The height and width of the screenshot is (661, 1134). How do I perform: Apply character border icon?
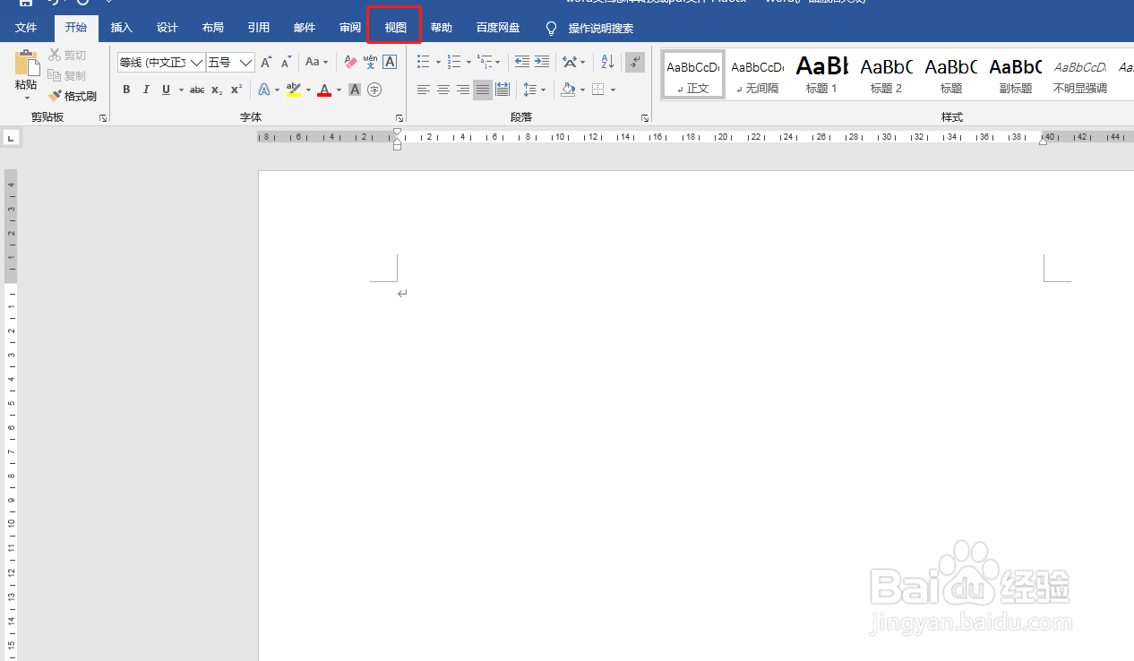pyautogui.click(x=390, y=62)
